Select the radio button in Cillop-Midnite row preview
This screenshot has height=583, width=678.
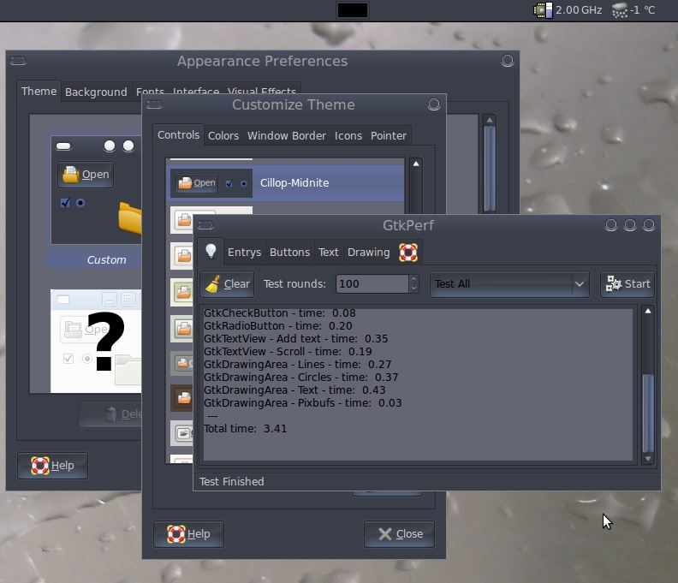point(244,184)
